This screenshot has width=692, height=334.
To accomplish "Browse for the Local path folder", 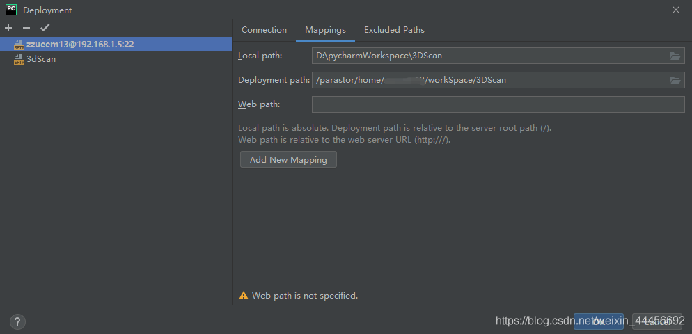I will pyautogui.click(x=675, y=56).
